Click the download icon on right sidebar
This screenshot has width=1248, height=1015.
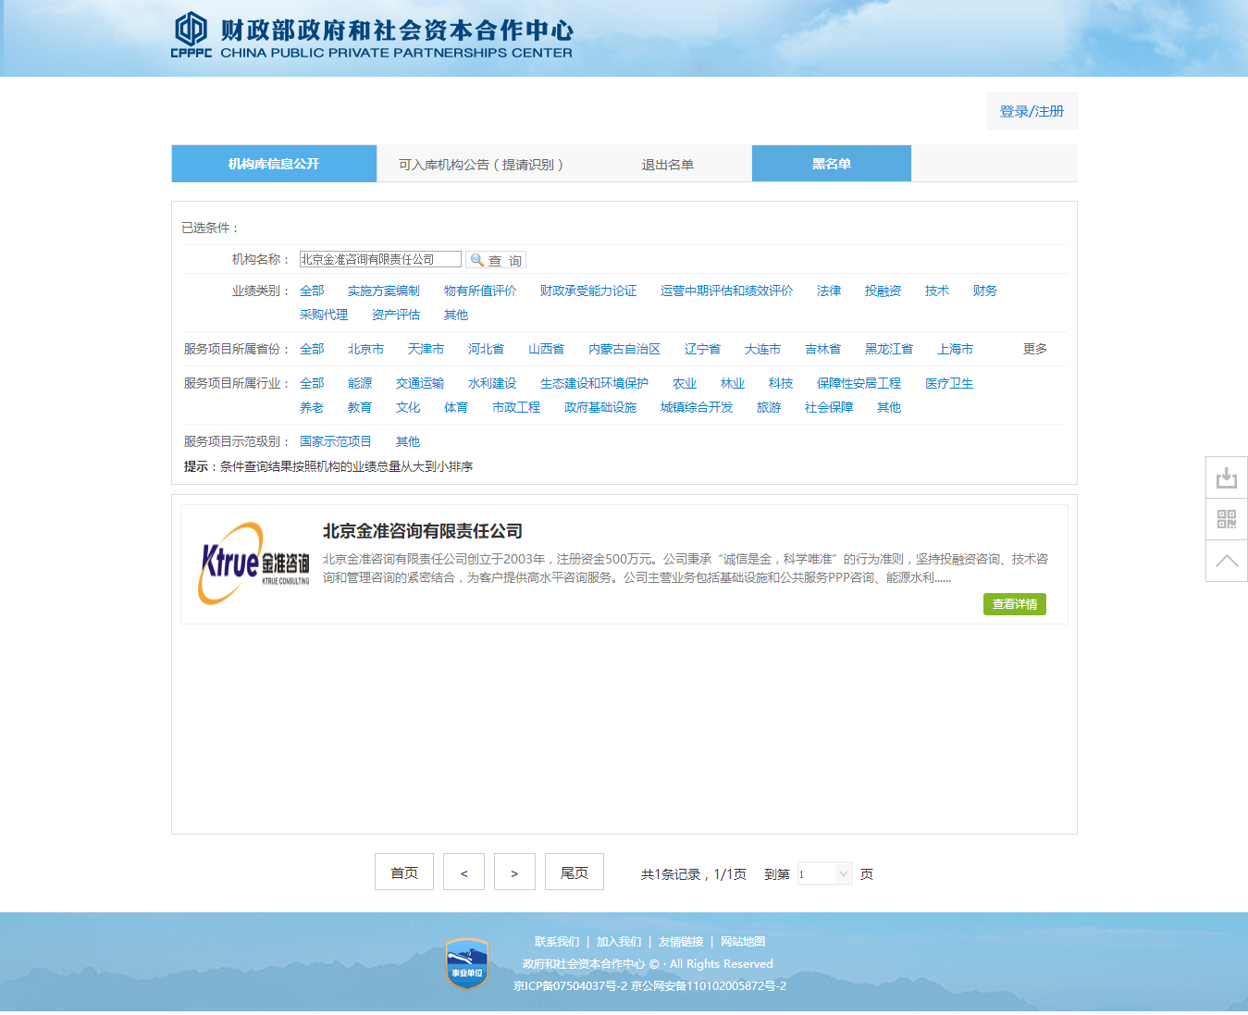(1227, 477)
